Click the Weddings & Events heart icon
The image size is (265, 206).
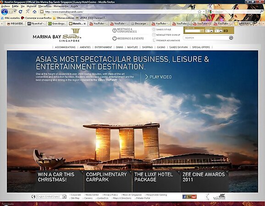115,39
